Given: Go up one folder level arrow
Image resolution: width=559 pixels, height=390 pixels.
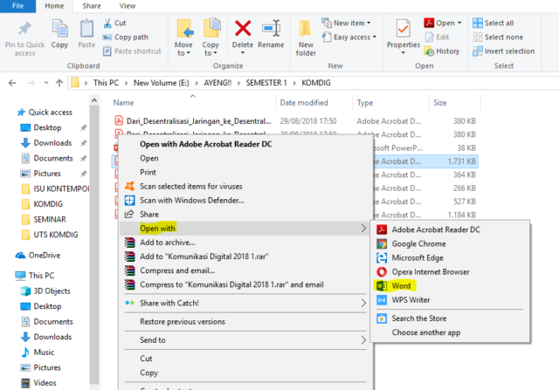Looking at the screenshot, I should (59, 83).
